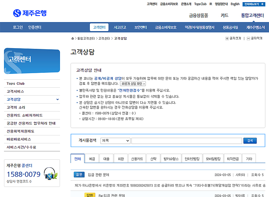269x197 pixels.
Task: Open 신용카드 소비자가이드 in the sidebar
Action: tap(32, 115)
